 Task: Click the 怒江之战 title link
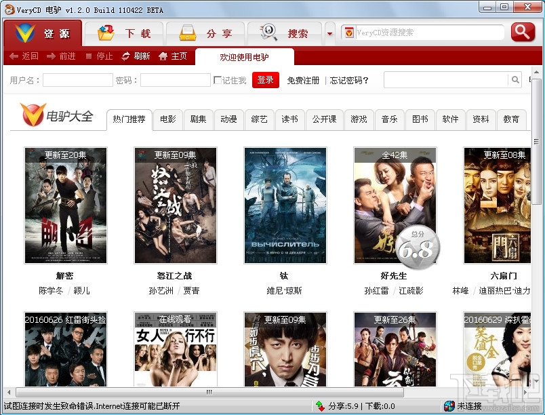pyautogui.click(x=174, y=276)
